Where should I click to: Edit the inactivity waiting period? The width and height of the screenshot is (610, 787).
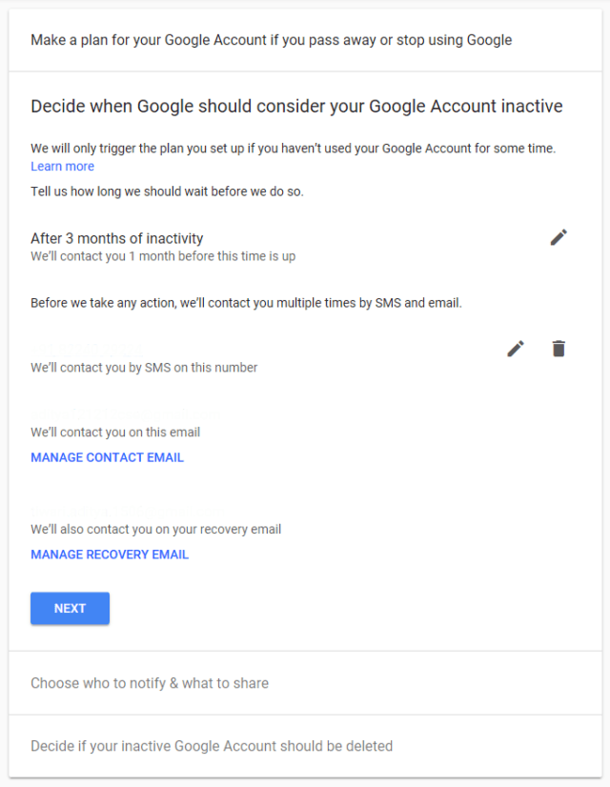559,236
